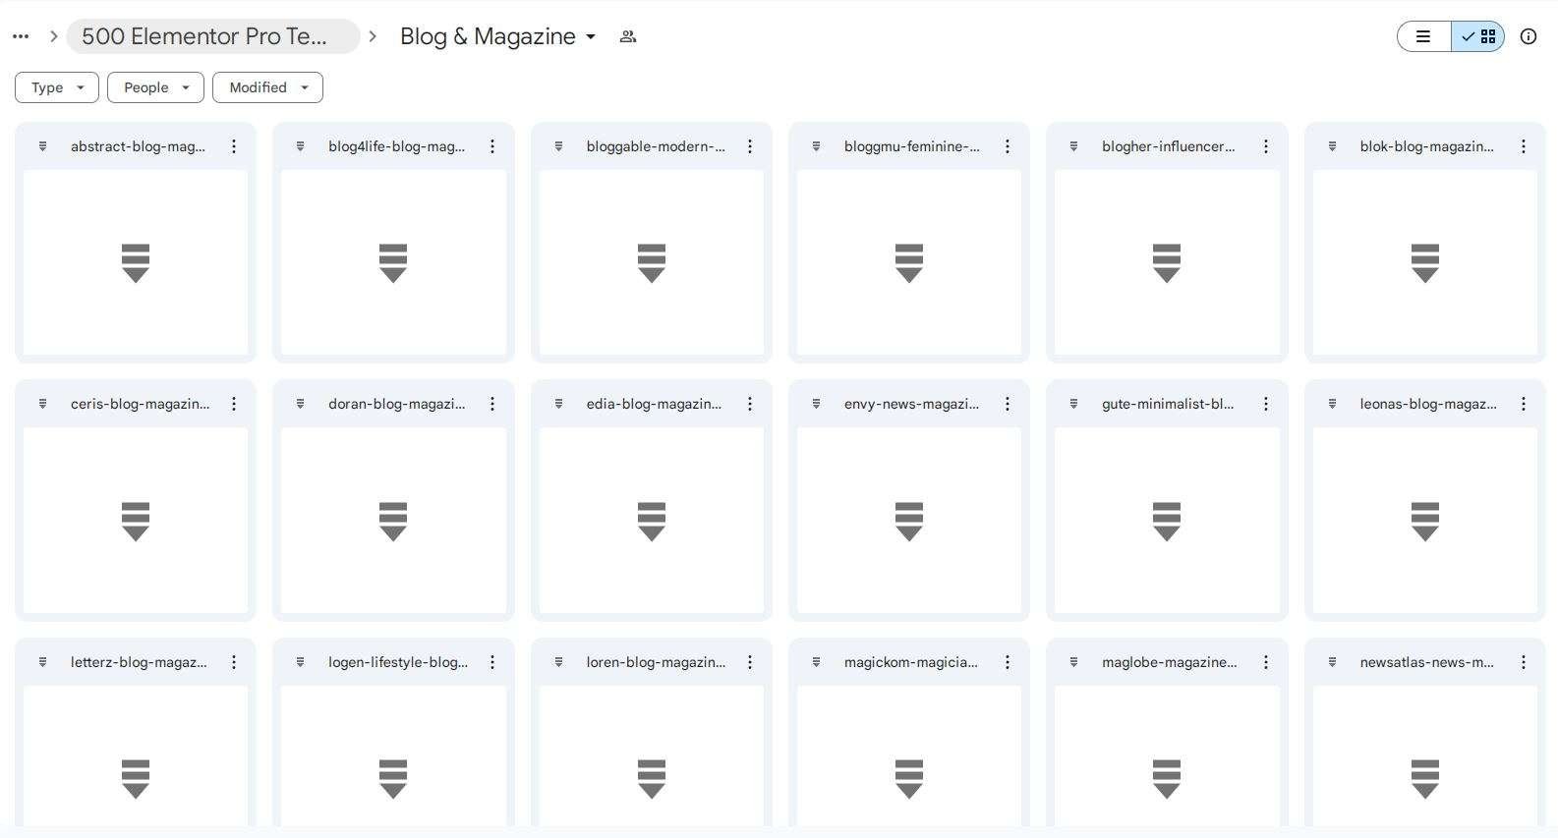Image resolution: width=1558 pixels, height=838 pixels.
Task: Open more options for ceris-blog-magazin file
Action: (234, 404)
